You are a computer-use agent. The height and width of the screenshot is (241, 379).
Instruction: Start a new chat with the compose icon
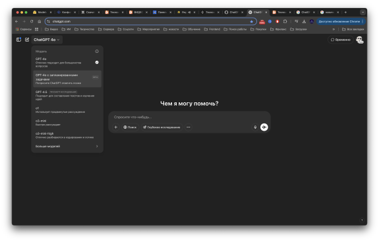tap(27, 40)
